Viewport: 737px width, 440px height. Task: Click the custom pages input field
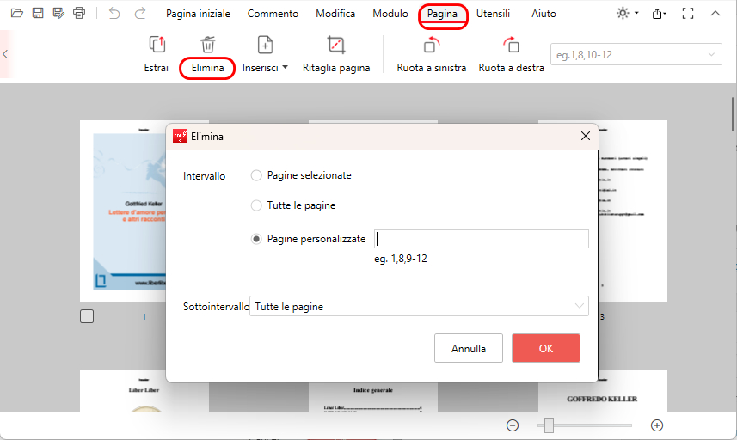482,239
